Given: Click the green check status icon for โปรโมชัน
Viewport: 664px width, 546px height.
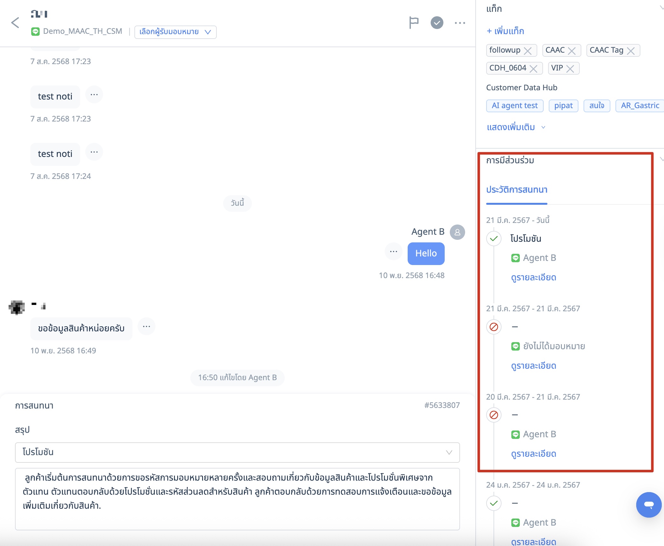Looking at the screenshot, I should [x=494, y=239].
